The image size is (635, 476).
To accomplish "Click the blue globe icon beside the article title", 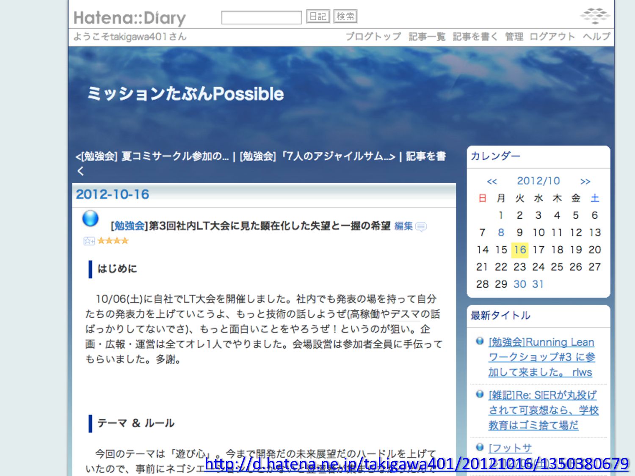I will pyautogui.click(x=90, y=219).
